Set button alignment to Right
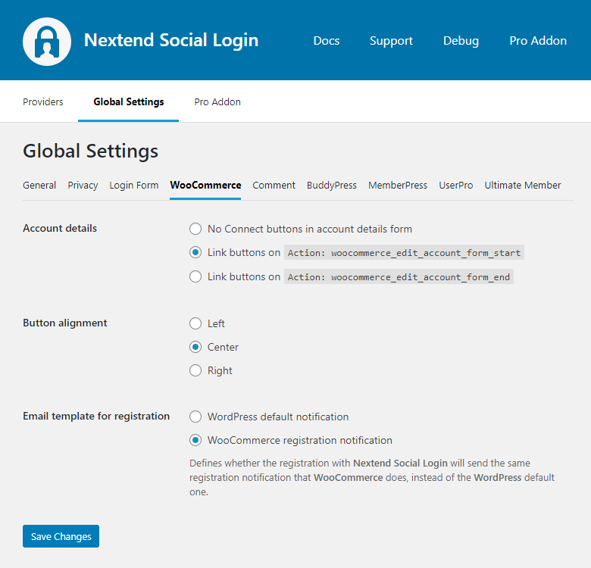 tap(195, 370)
